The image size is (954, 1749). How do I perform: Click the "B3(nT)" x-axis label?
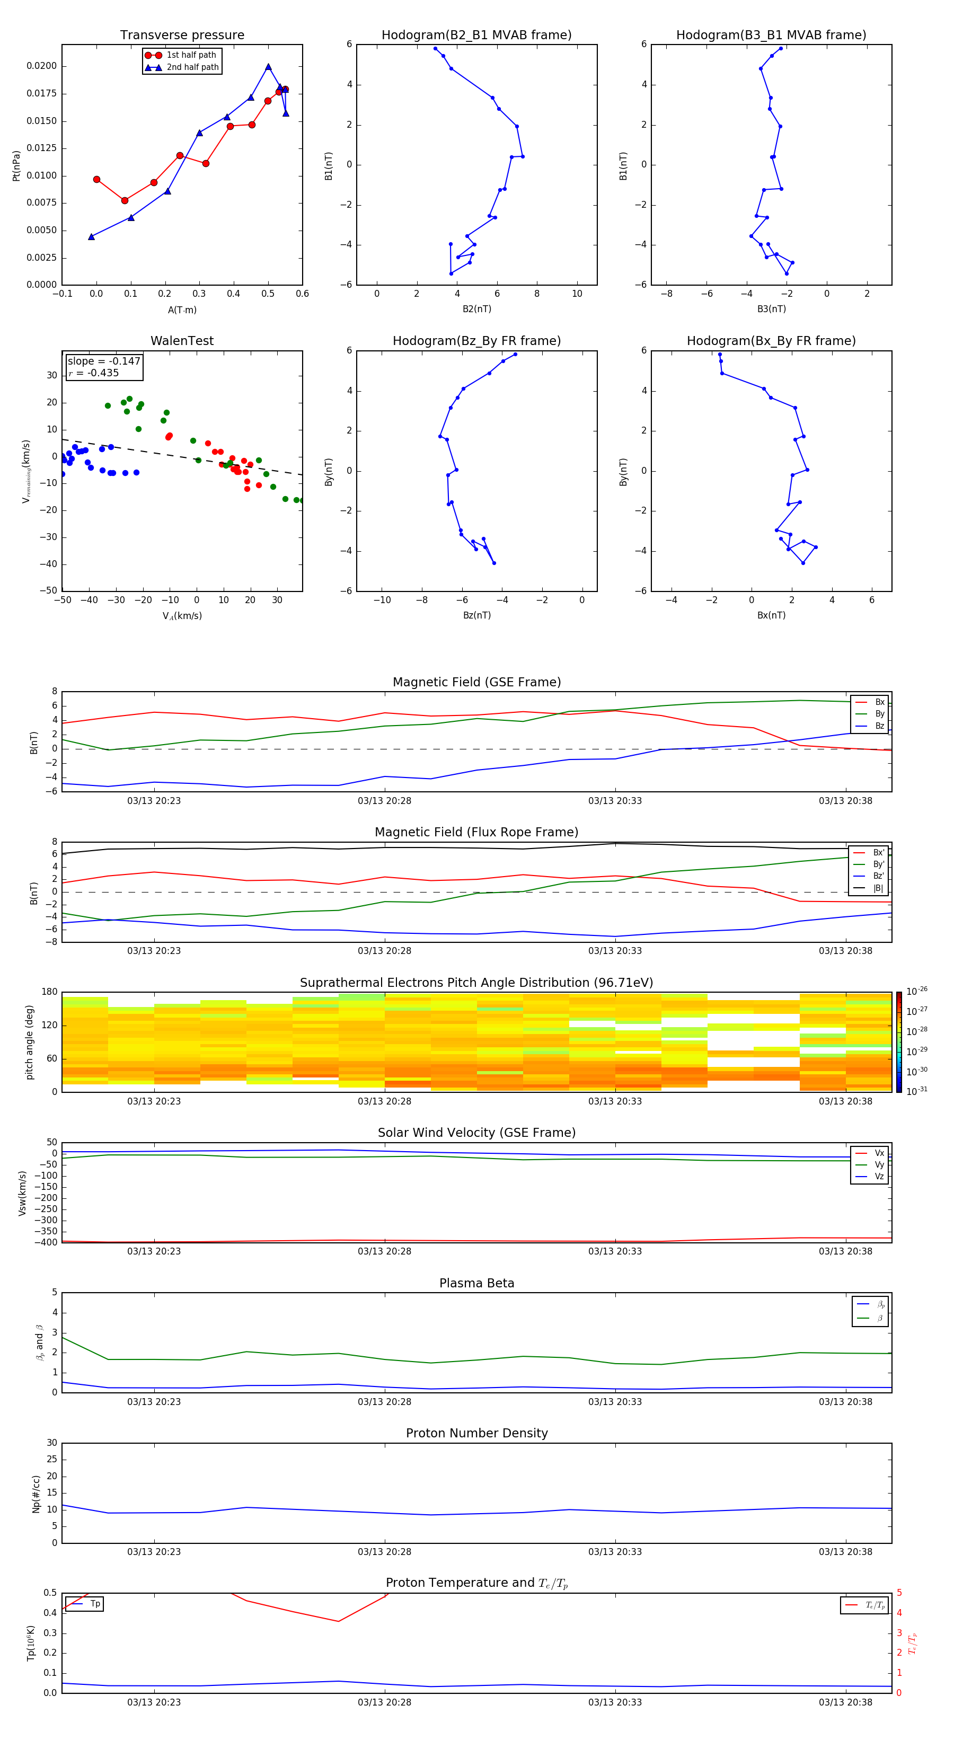click(771, 309)
